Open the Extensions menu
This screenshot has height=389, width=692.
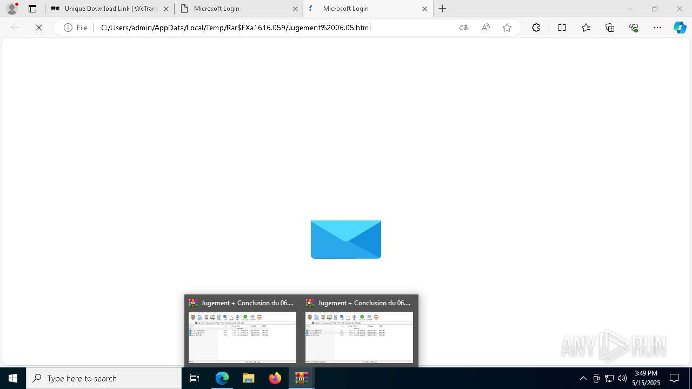pos(536,28)
